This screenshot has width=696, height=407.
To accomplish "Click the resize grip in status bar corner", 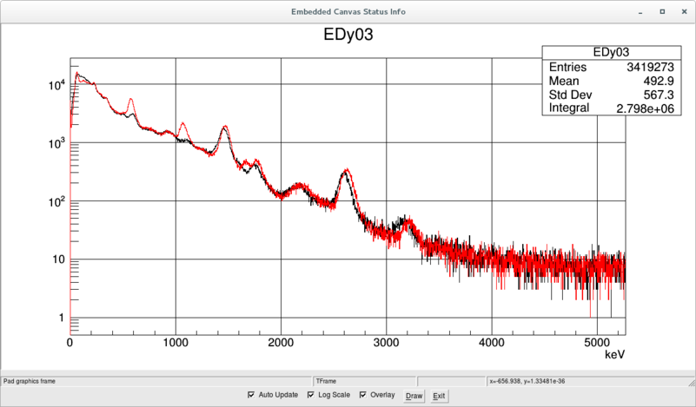I will (692, 382).
